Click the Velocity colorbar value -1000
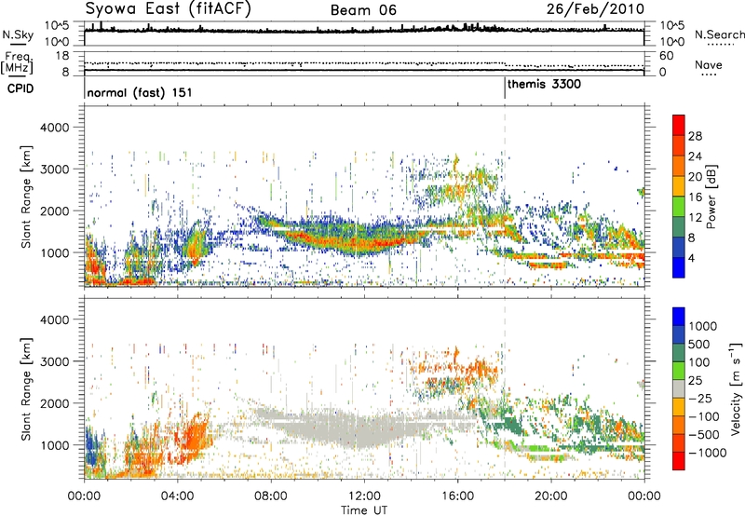This screenshot has width=745, height=516. point(708,453)
